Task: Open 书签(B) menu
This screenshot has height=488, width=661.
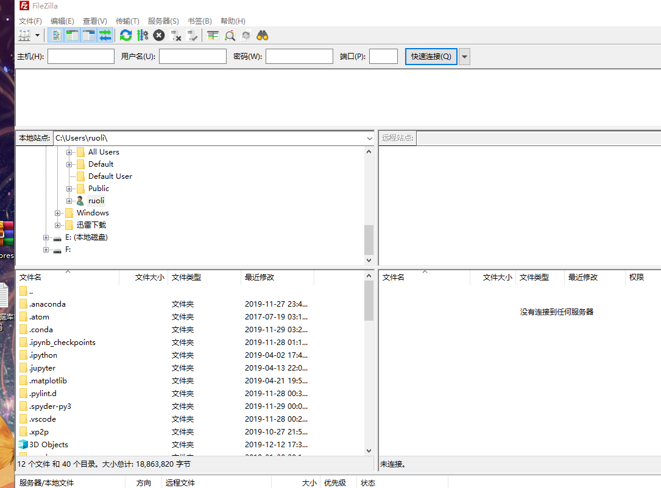Action: [x=200, y=21]
